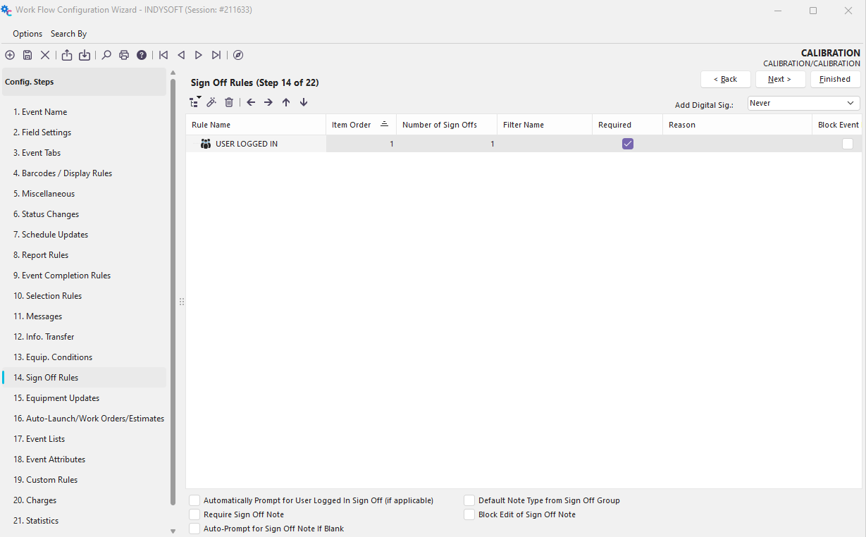Open the Options menu
The width and height of the screenshot is (866, 537).
[27, 34]
